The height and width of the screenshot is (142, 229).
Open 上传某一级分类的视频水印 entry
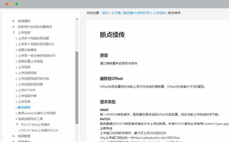37,56
